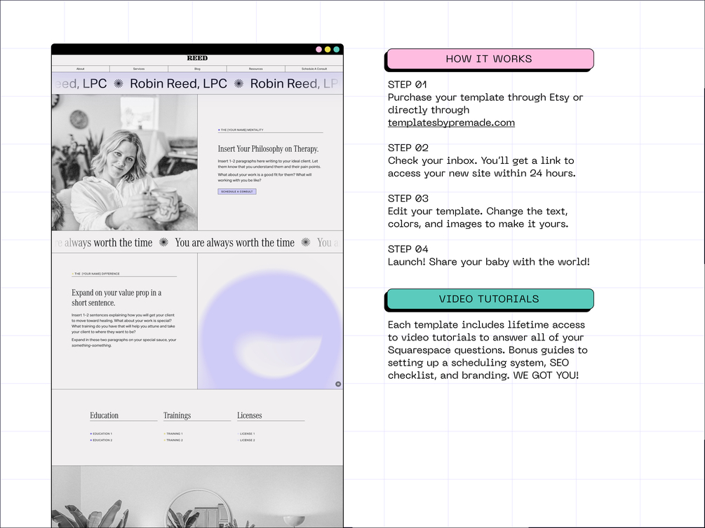Open Schedule A Consult nav item
Screen dimensions: 705x528
pos(314,69)
